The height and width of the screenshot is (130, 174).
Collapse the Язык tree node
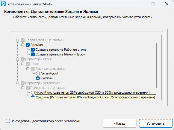click(x=23, y=64)
